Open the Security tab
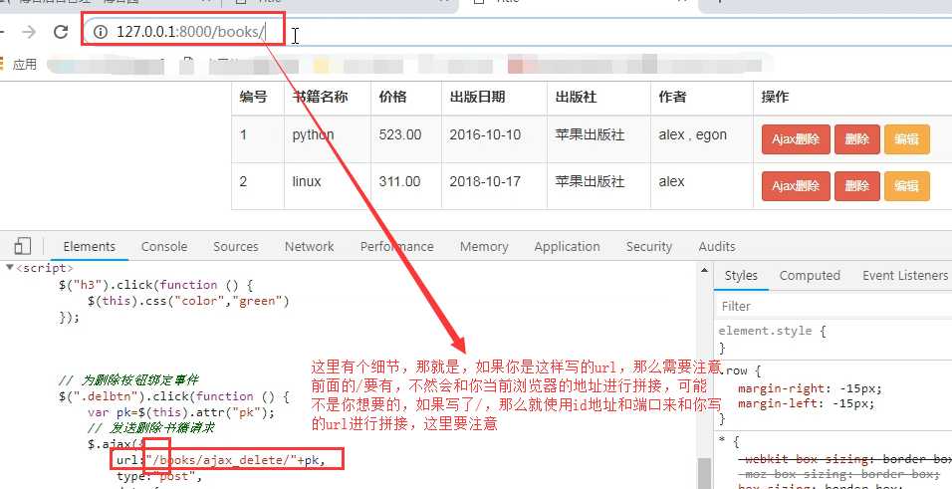Screen dimensions: 952x489 (649, 247)
